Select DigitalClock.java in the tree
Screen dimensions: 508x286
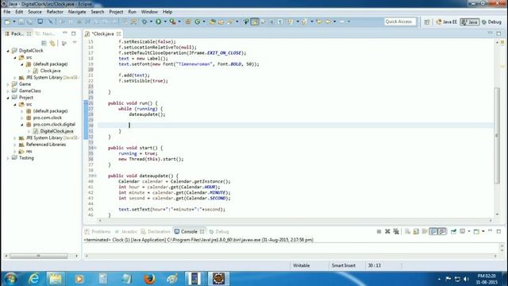coord(56,131)
